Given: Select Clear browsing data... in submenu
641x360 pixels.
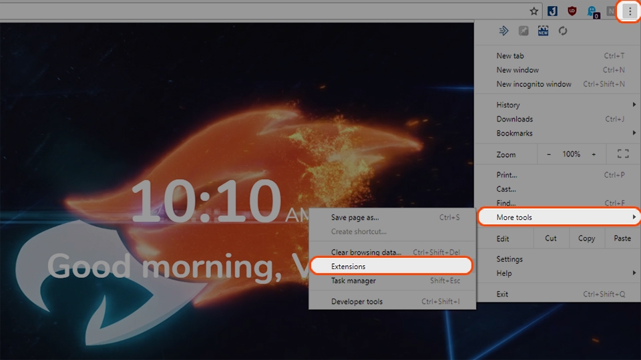Looking at the screenshot, I should pyautogui.click(x=393, y=252).
